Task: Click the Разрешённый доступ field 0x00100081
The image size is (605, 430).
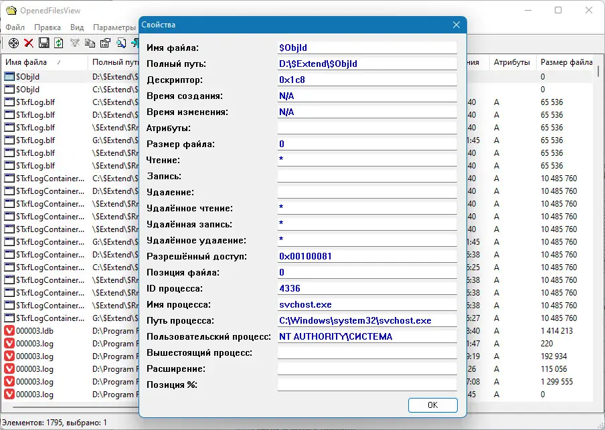Action: pyautogui.click(x=367, y=256)
